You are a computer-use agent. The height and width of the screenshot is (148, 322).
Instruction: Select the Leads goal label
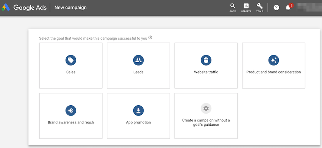click(x=138, y=72)
